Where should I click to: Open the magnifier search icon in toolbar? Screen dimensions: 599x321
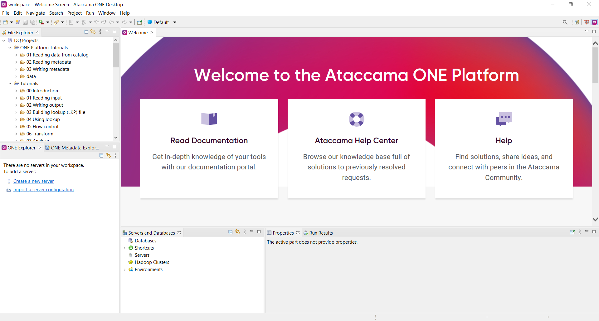tap(565, 22)
